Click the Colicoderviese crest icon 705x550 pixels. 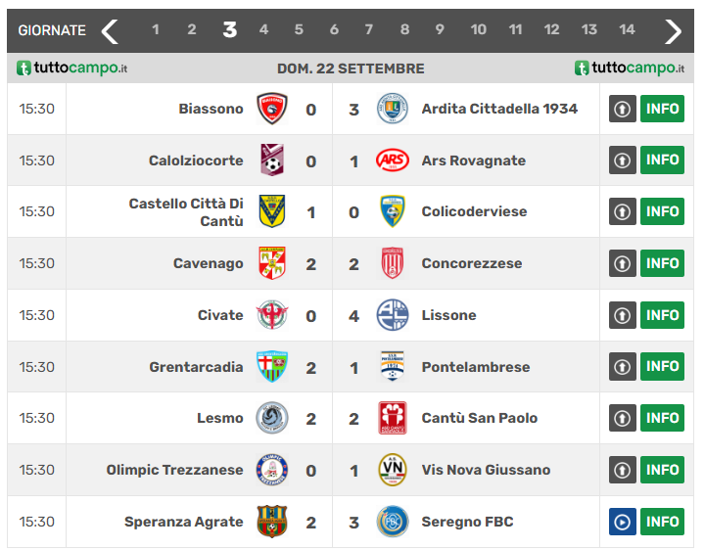(x=392, y=211)
